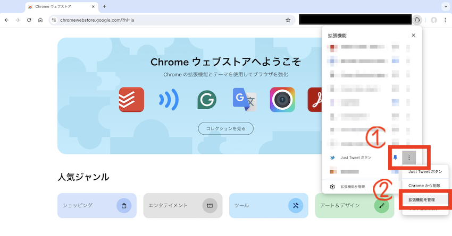Click the 拡張機能 popup title text
452x236 pixels.
[337, 36]
